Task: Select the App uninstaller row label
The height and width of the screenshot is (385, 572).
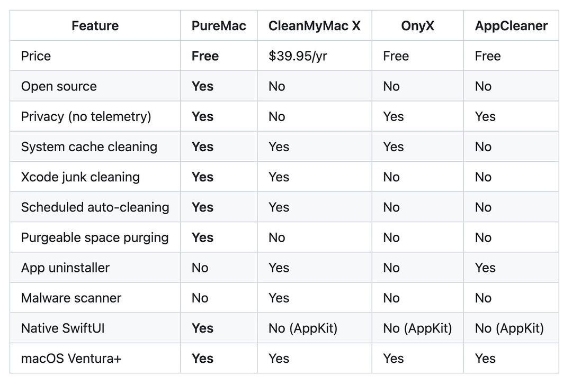Action: click(65, 268)
